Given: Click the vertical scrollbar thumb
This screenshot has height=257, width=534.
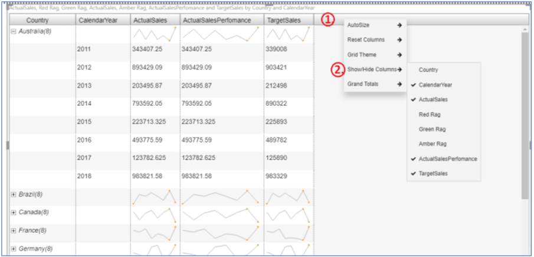Looking at the screenshot, I should pyautogui.click(x=525, y=115).
